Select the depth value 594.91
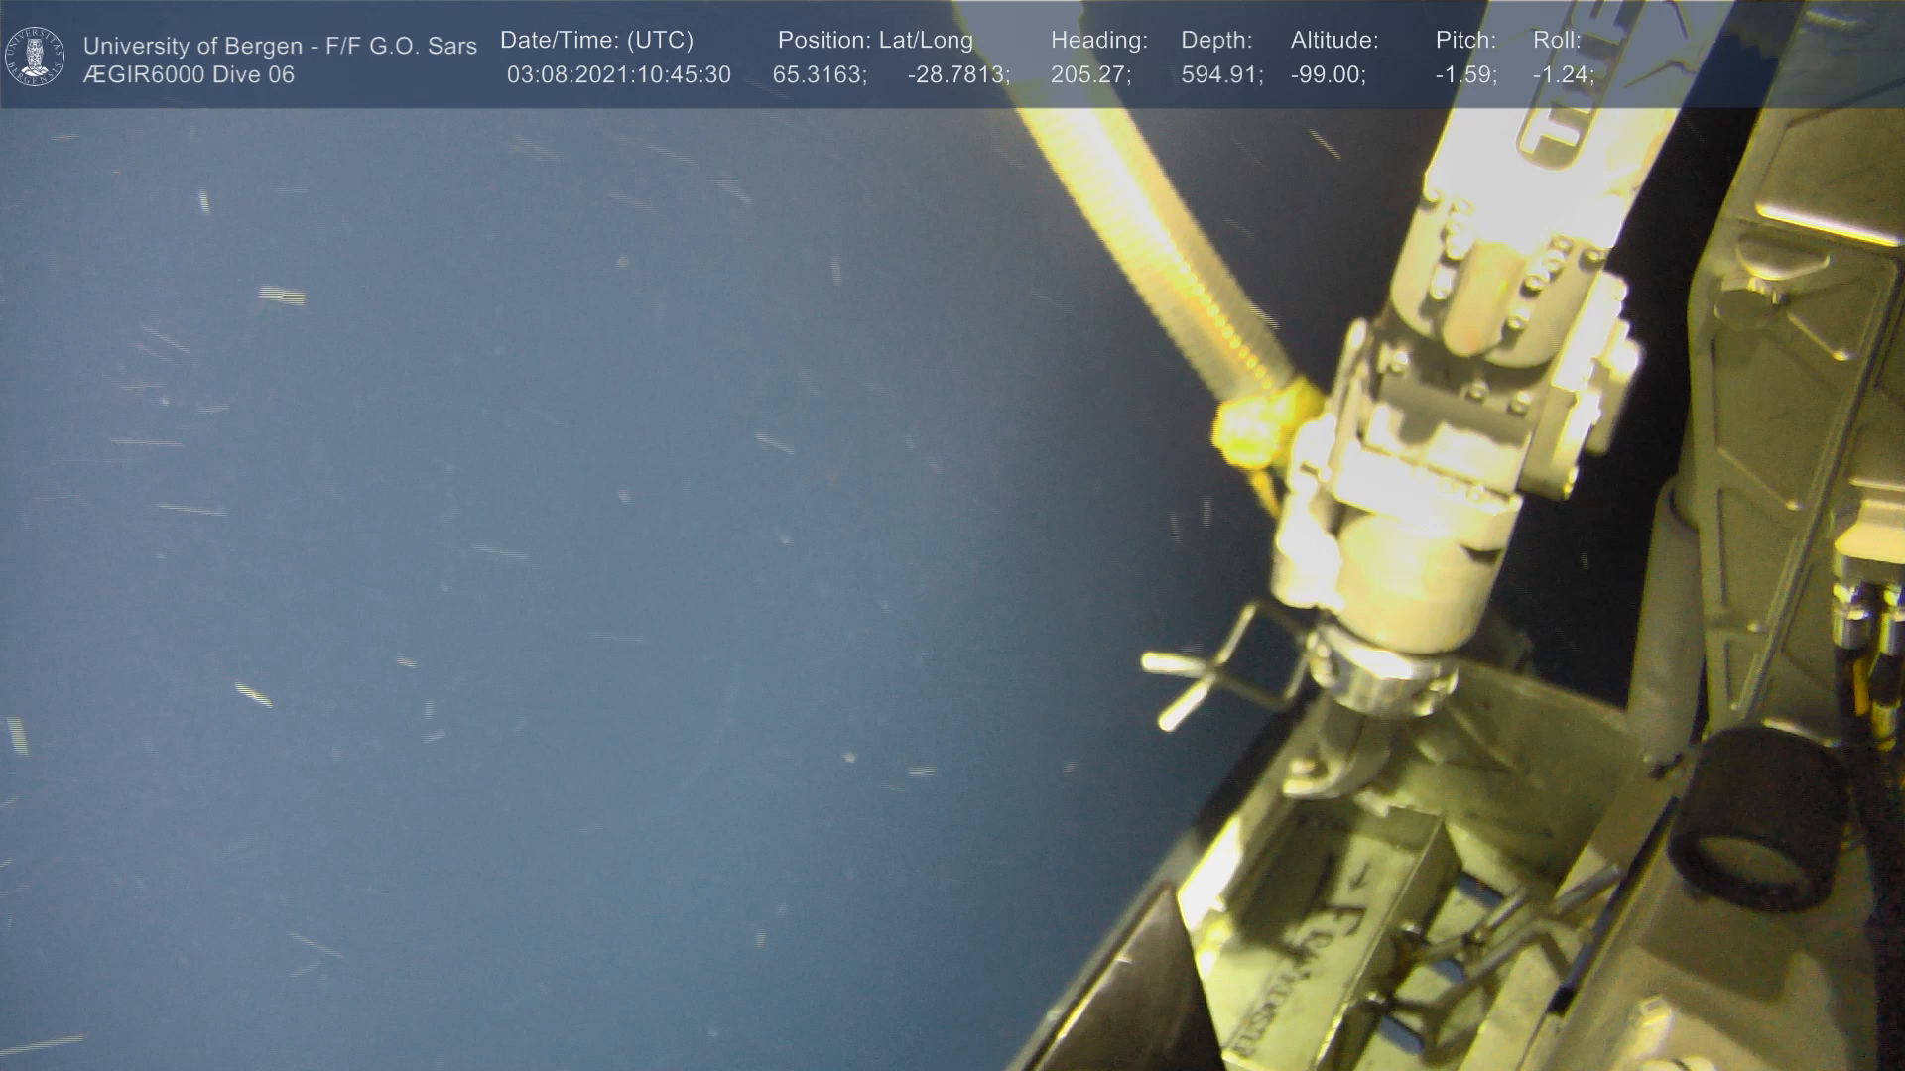 pyautogui.click(x=1220, y=75)
